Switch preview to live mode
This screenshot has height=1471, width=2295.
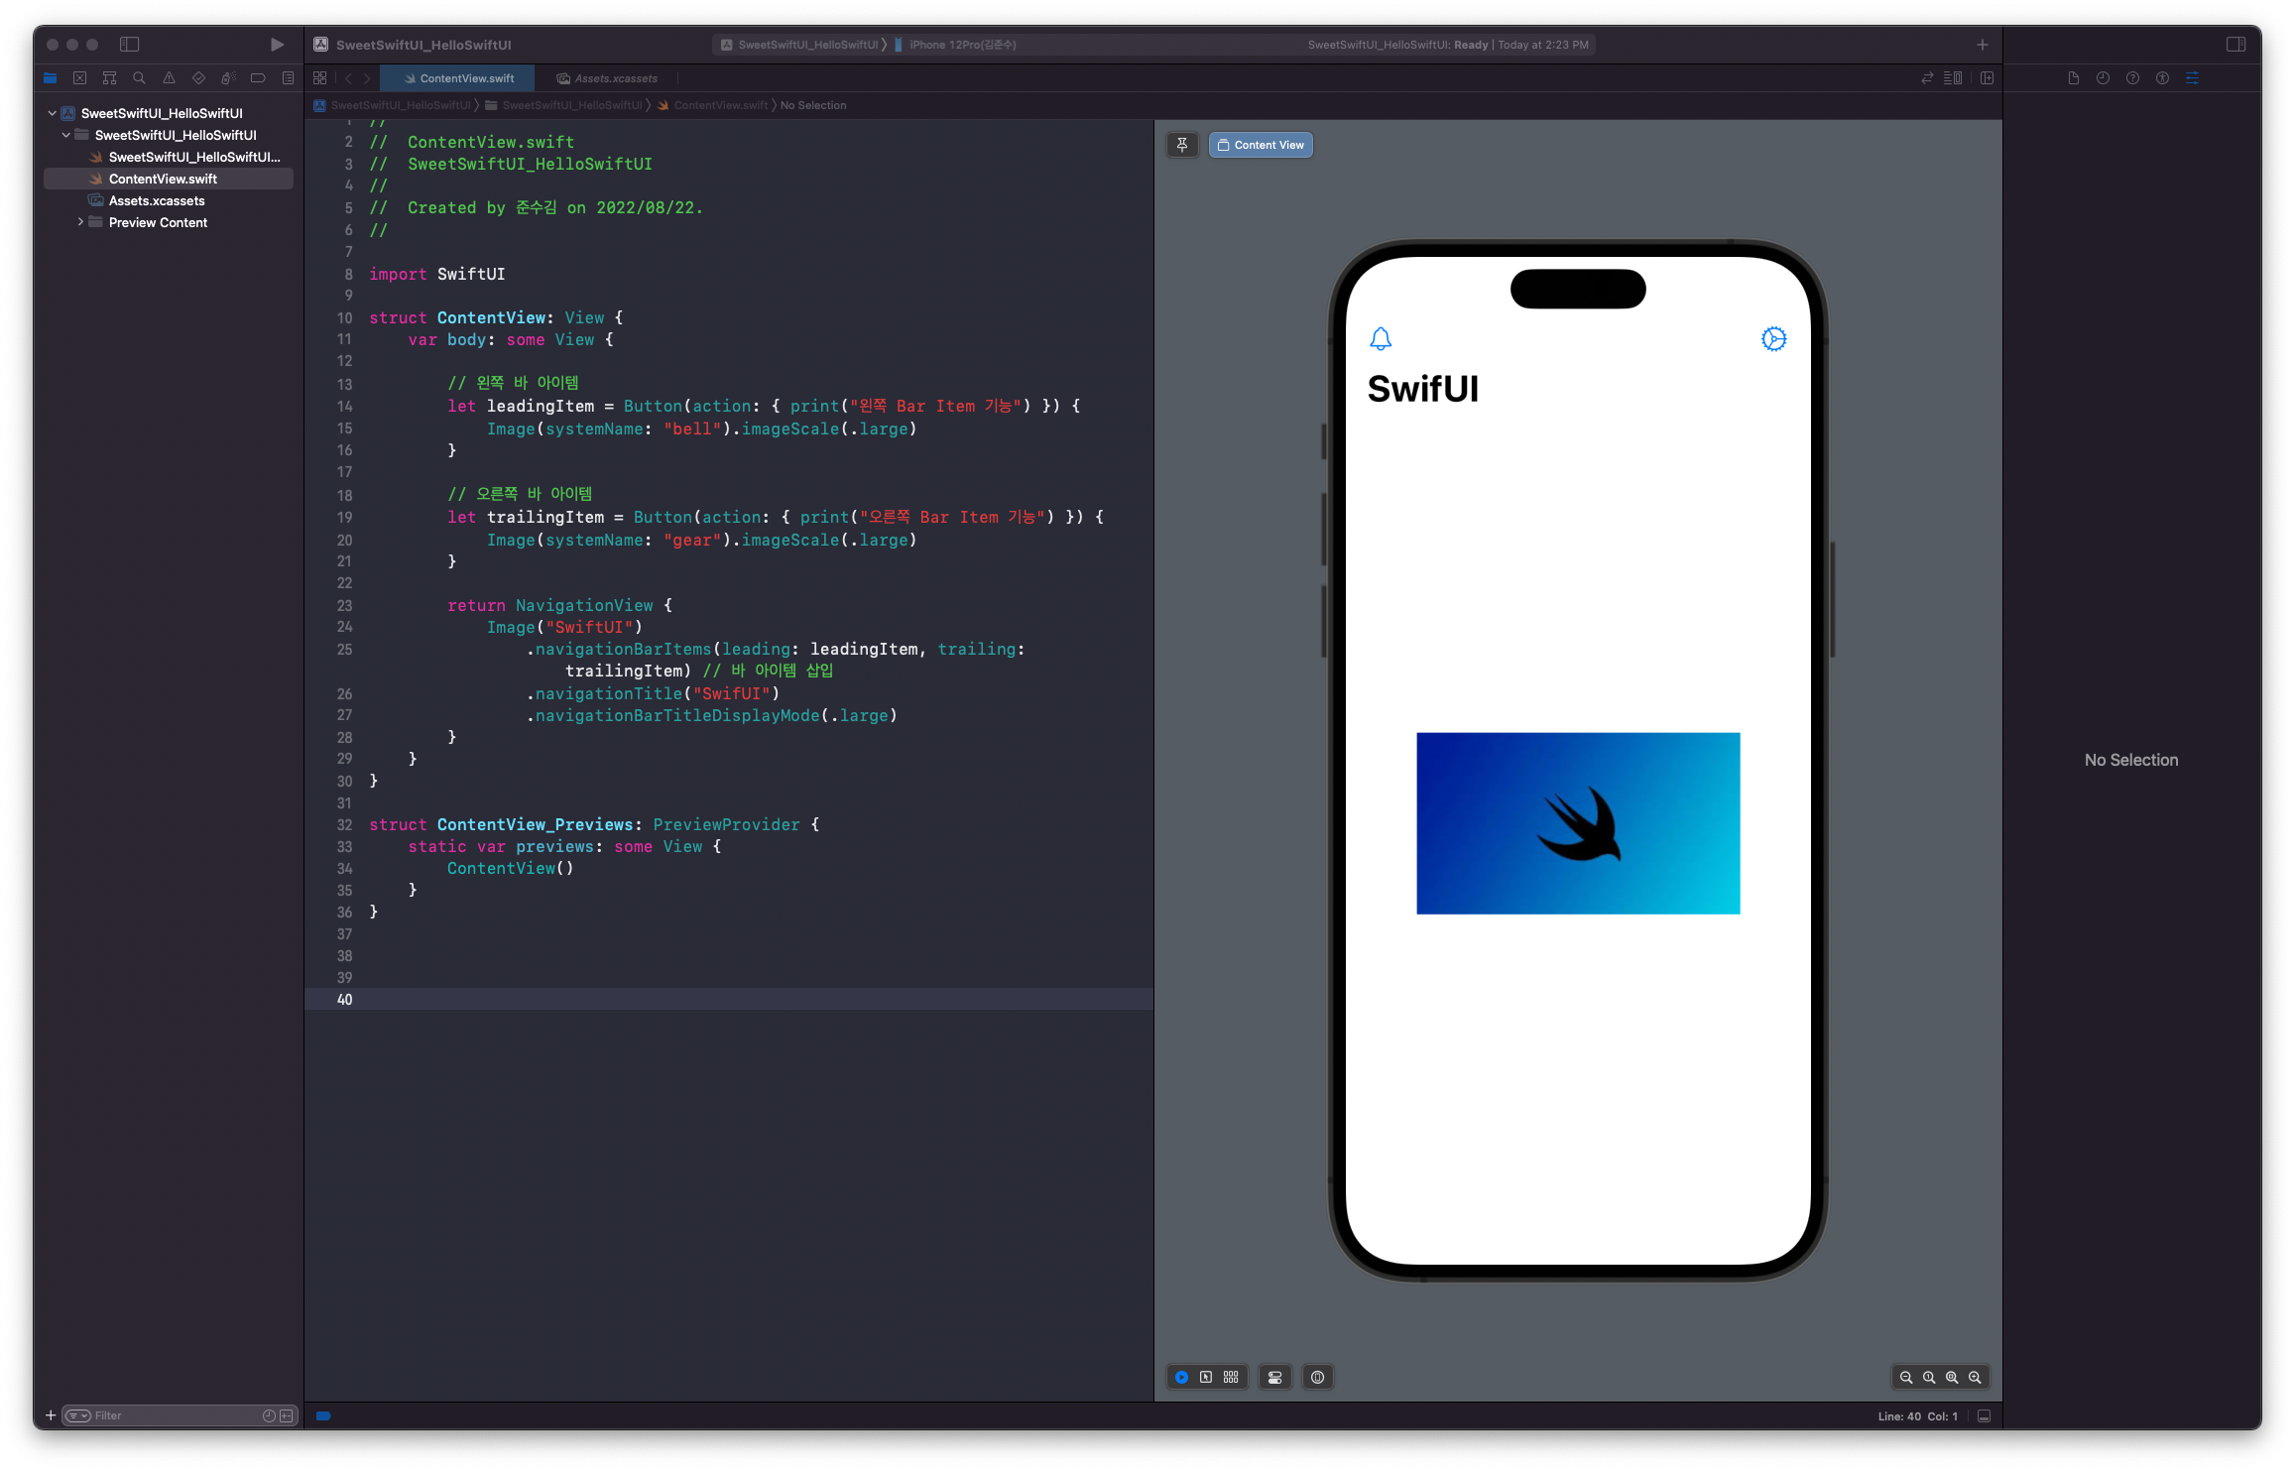pos(1181,1377)
